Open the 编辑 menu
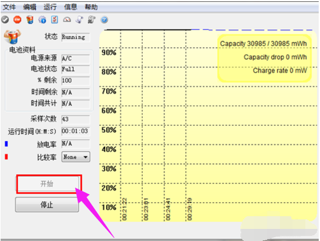 [x=30, y=7]
